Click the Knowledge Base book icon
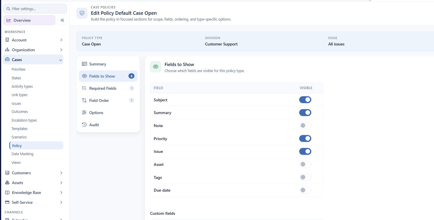434x220 pixels. click(7, 192)
